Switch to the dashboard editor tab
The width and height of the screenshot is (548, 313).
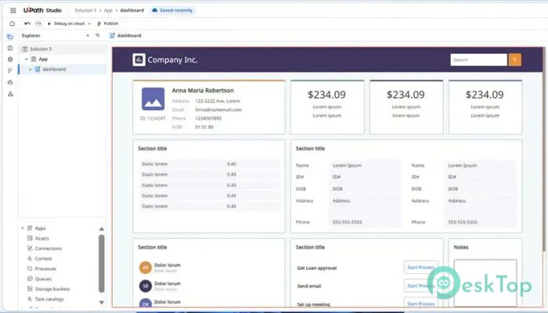point(125,35)
